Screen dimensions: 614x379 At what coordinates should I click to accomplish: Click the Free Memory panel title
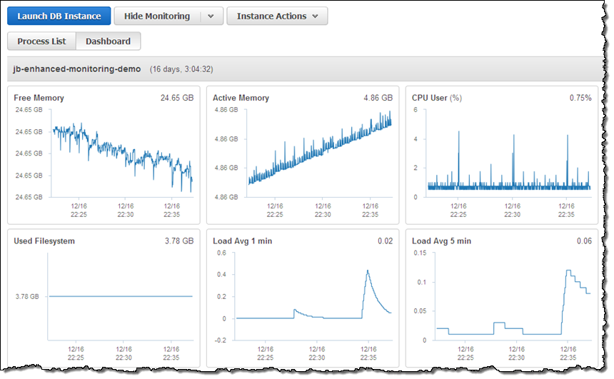point(39,98)
